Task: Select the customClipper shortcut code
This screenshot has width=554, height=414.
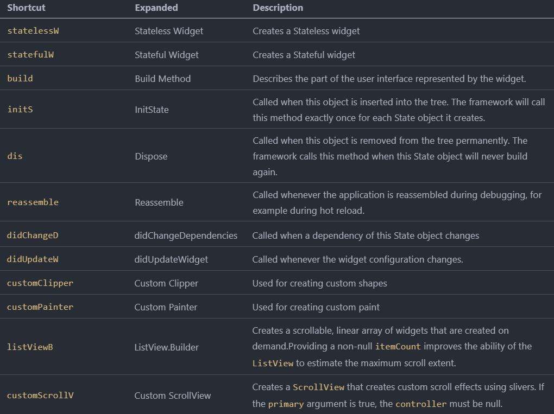Action: point(40,283)
